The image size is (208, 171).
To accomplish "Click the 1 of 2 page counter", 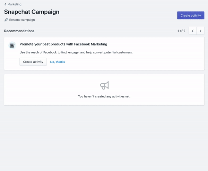I will click(x=181, y=31).
